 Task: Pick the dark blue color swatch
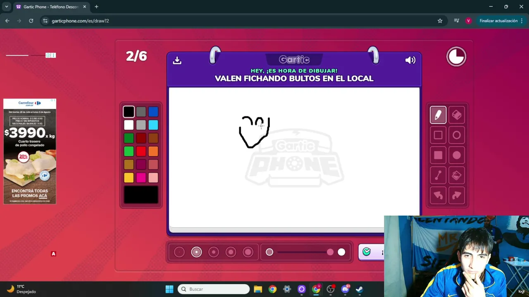pos(153,112)
